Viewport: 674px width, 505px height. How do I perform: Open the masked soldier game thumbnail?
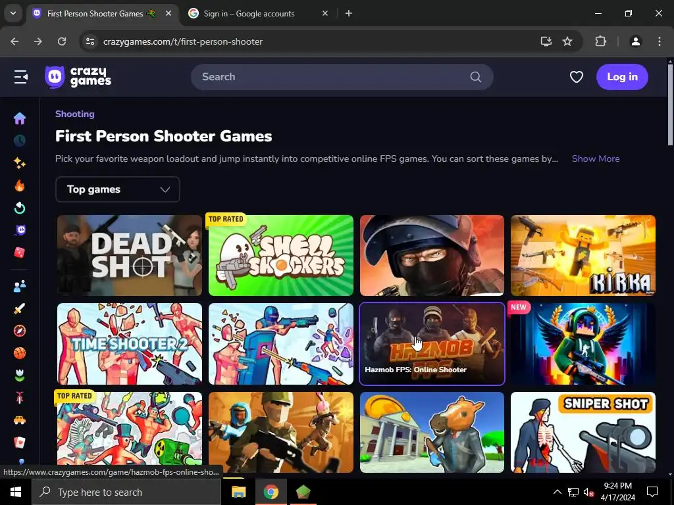point(432,256)
